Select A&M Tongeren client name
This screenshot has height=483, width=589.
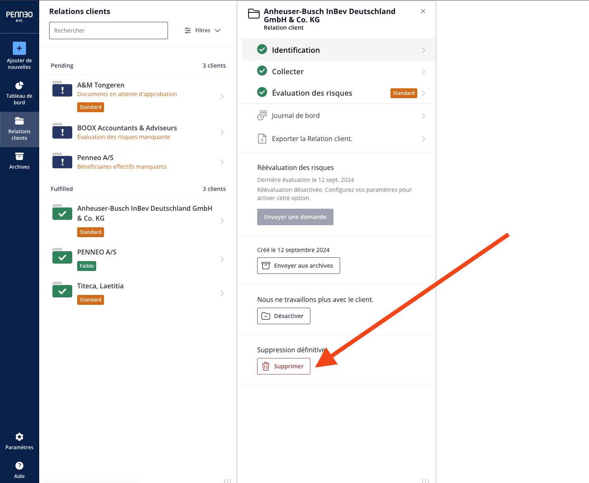click(x=101, y=85)
